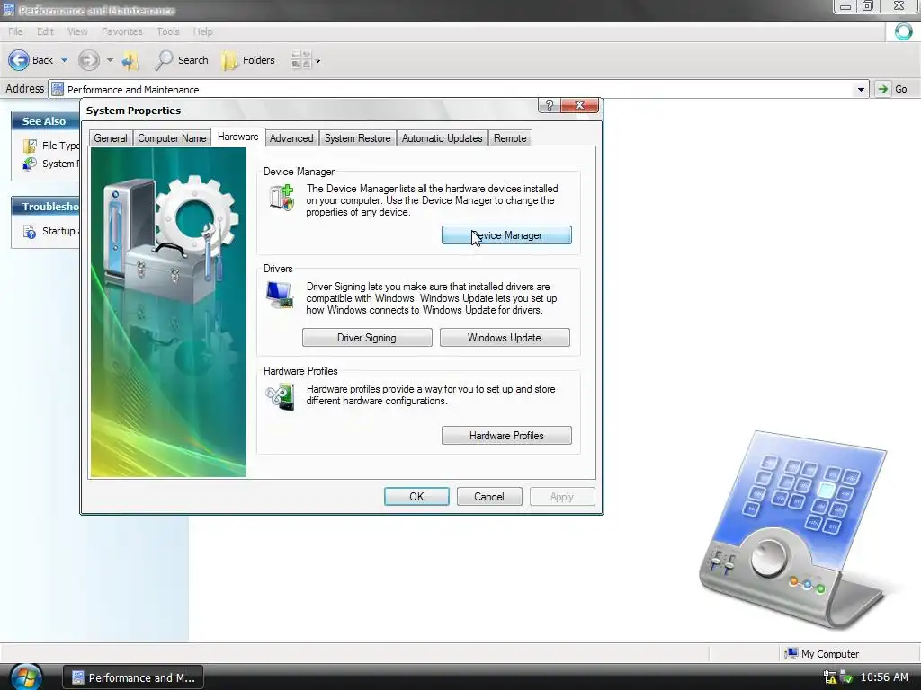
Task: Click the Search toolbar button
Action: click(182, 60)
